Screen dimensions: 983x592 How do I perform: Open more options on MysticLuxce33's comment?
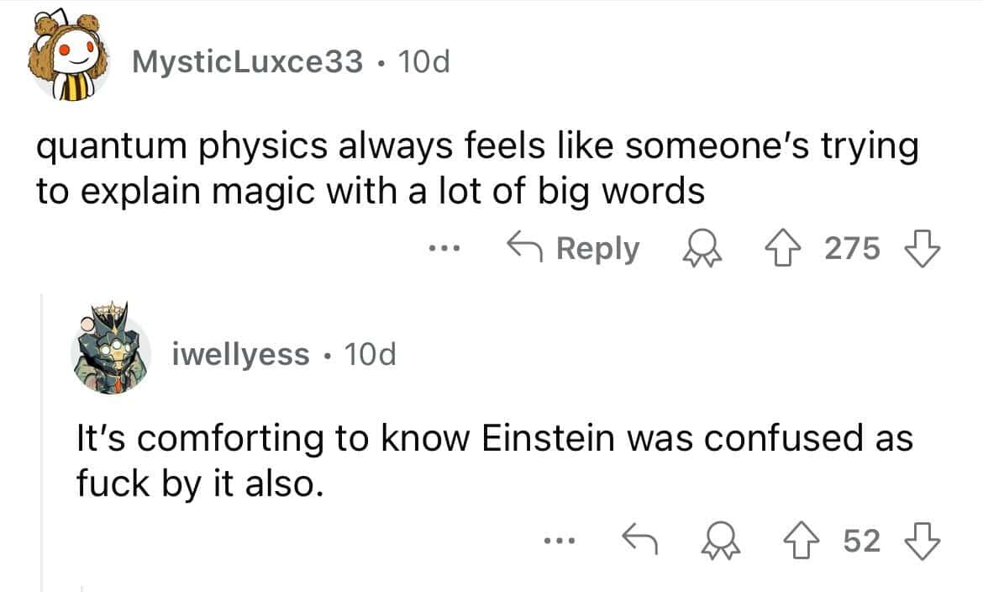(442, 249)
